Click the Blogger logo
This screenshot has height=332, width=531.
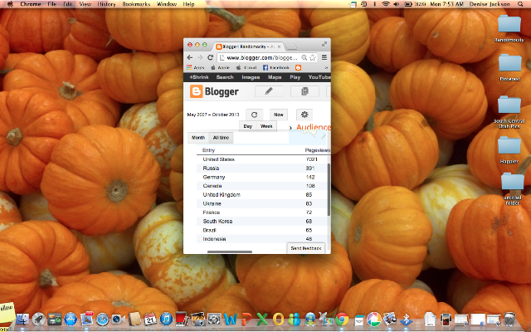[214, 91]
